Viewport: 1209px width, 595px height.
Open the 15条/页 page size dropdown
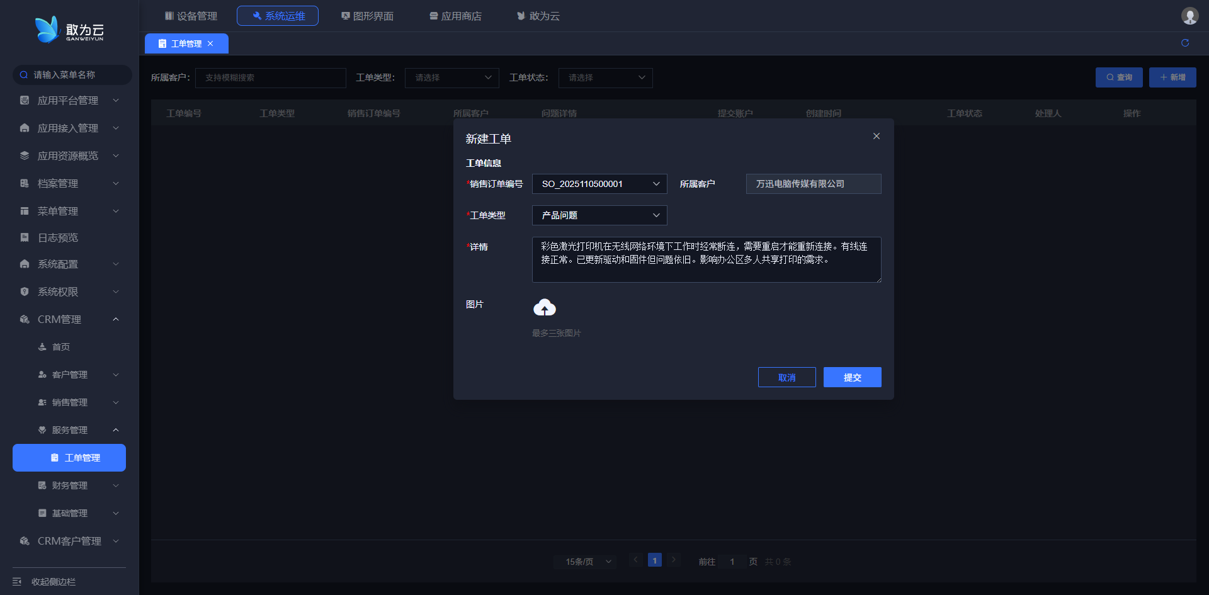point(586,561)
